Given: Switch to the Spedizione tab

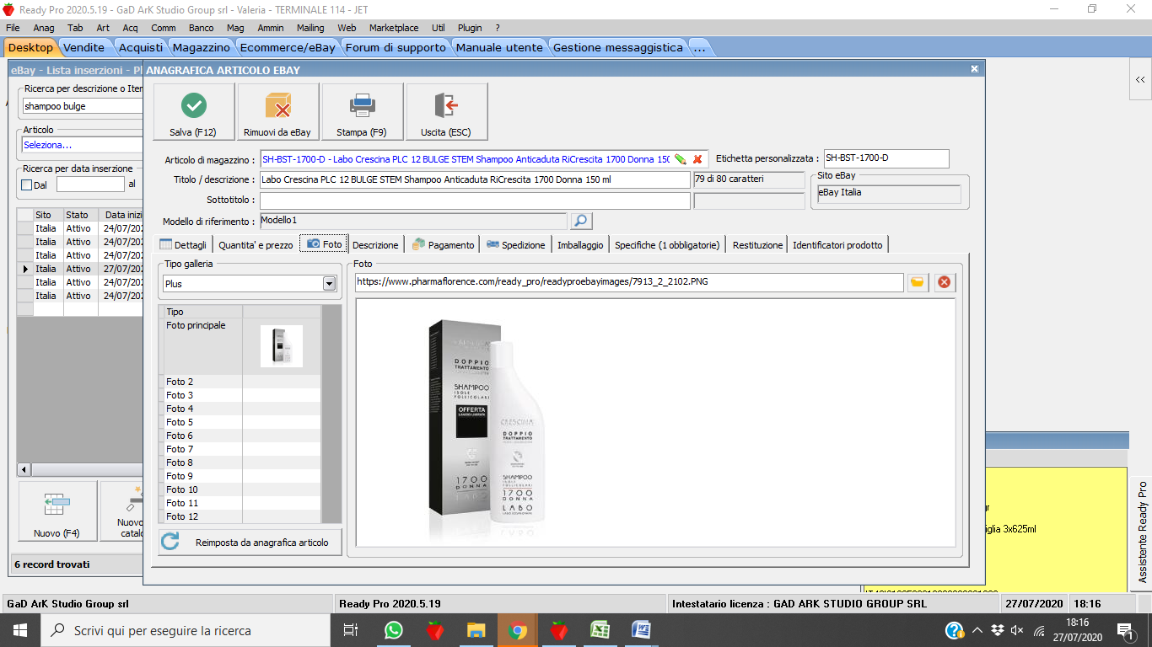Looking at the screenshot, I should [x=516, y=245].
